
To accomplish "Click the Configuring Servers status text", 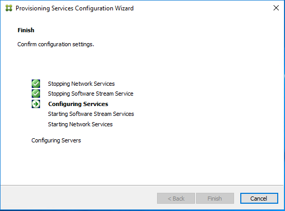I will click(x=56, y=140).
